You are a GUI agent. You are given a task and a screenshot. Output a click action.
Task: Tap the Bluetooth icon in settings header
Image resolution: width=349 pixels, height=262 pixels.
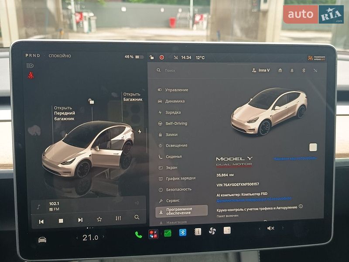[303, 70]
